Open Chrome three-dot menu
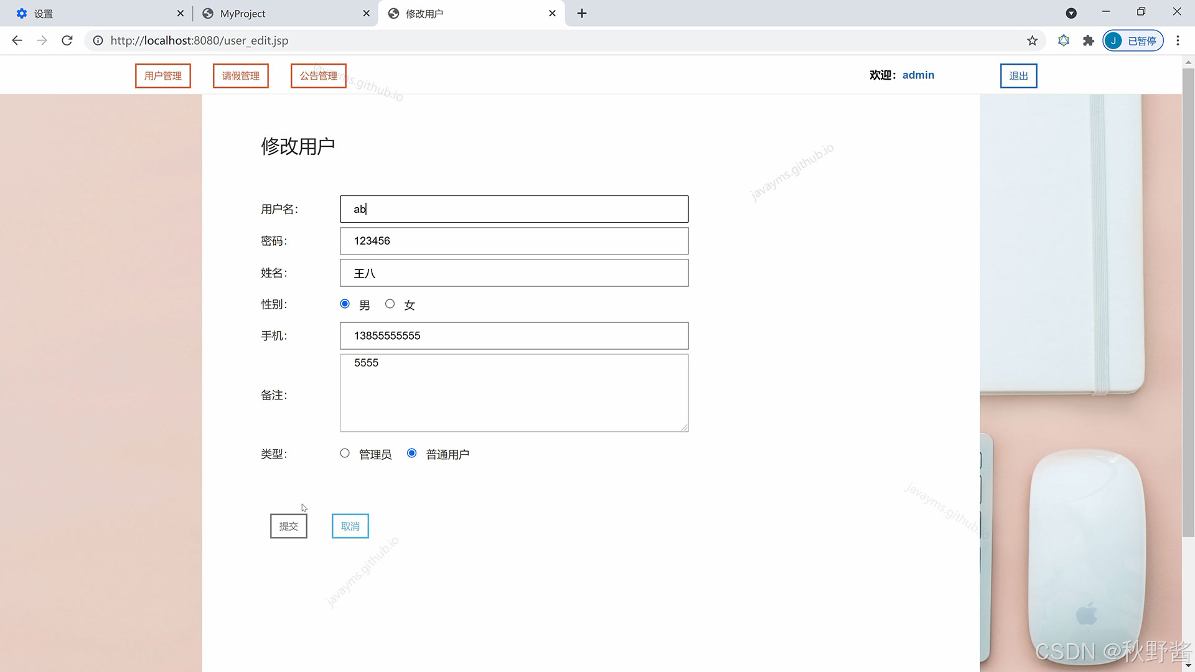Image resolution: width=1195 pixels, height=672 pixels. [1178, 40]
